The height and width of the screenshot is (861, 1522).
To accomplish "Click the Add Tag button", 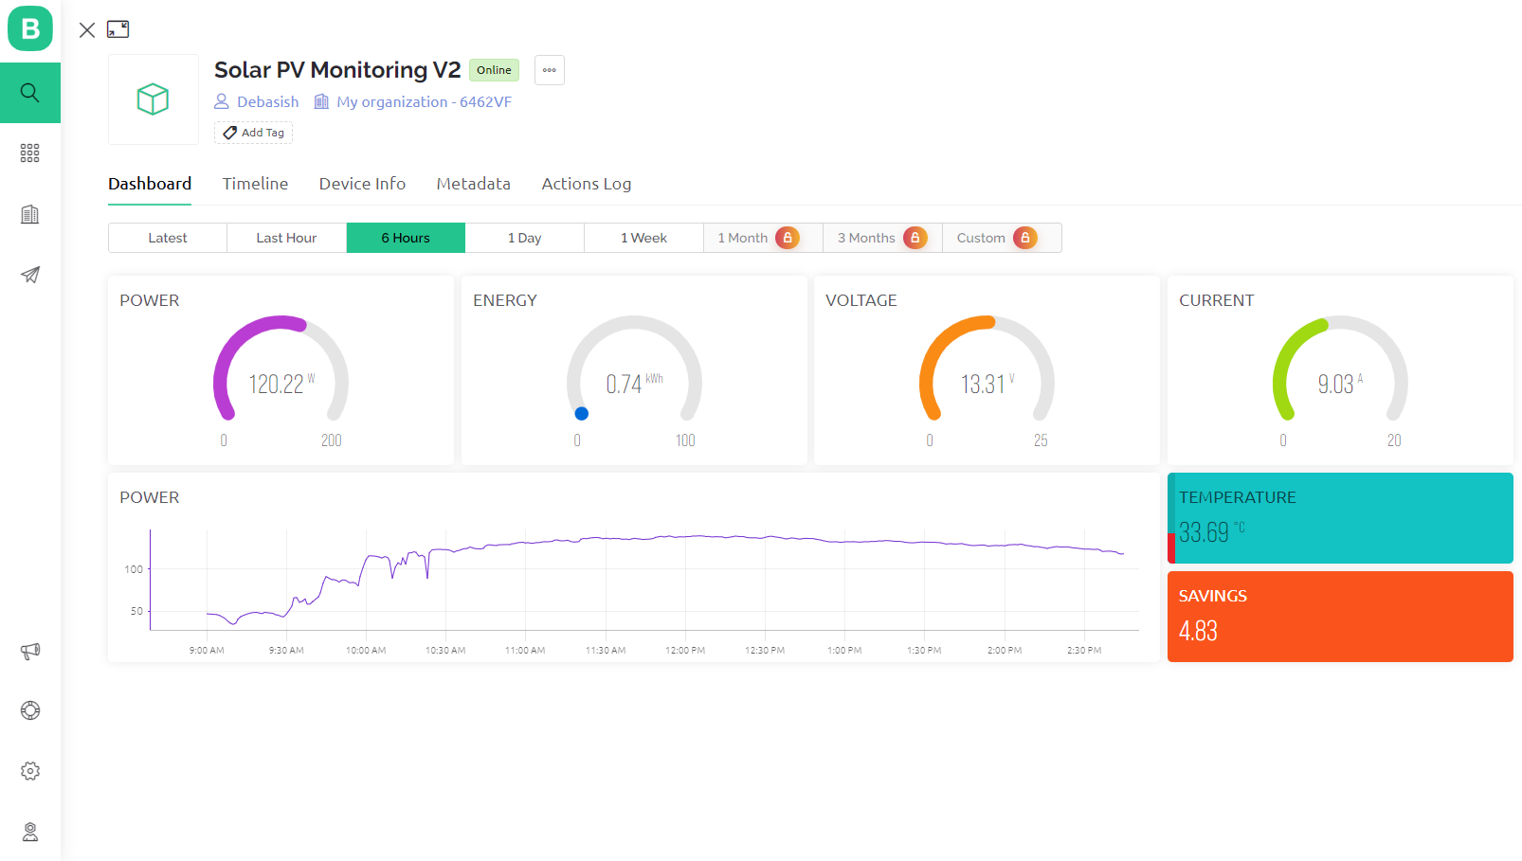I will point(253,133).
